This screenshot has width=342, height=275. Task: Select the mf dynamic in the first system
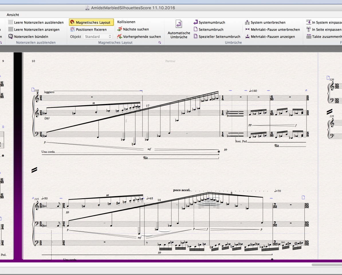[x=149, y=149]
